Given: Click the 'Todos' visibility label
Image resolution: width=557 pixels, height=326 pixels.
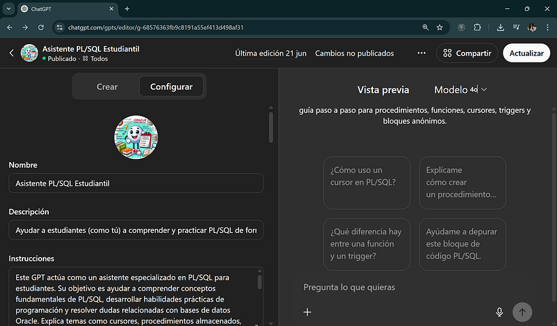Looking at the screenshot, I should pyautogui.click(x=98, y=58).
